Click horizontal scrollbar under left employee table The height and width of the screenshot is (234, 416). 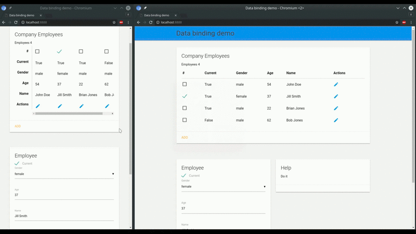tap(69, 114)
